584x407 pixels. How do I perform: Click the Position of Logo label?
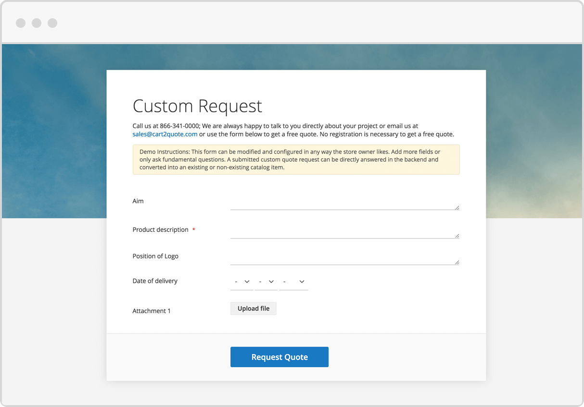(x=155, y=256)
